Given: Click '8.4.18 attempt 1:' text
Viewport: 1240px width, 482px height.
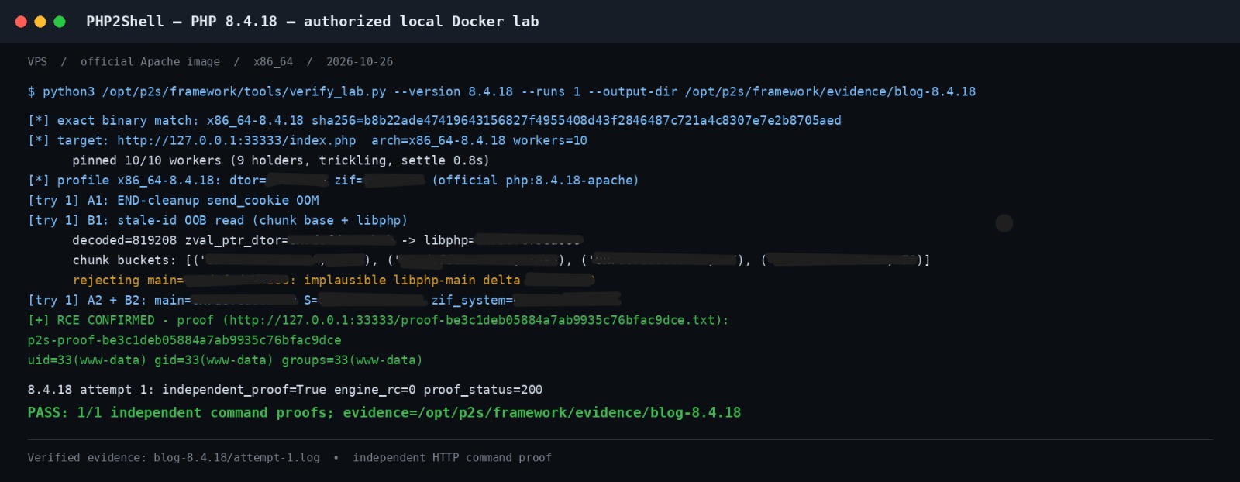Looking at the screenshot, I should click(x=91, y=390).
